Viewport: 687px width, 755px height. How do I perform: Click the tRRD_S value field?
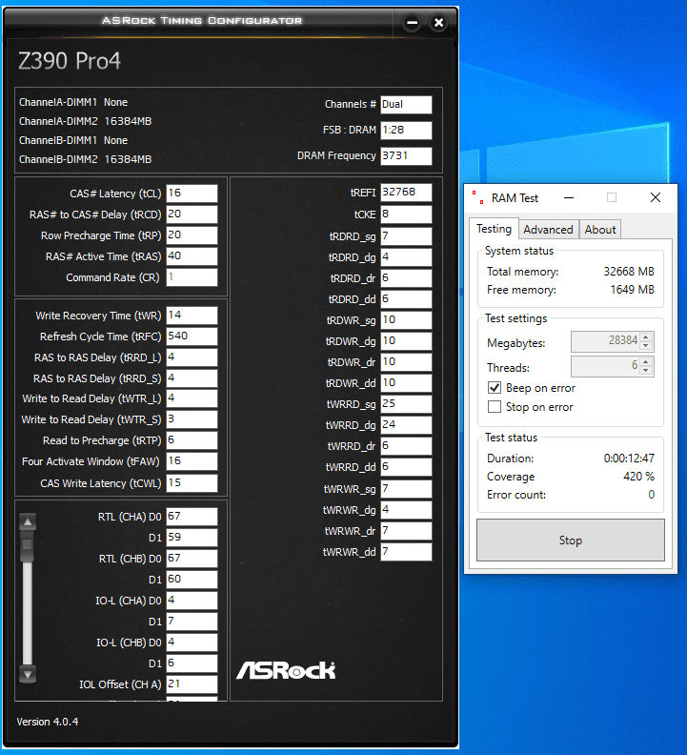[x=192, y=378]
